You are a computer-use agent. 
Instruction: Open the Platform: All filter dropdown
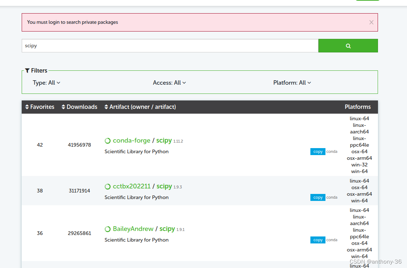(292, 83)
